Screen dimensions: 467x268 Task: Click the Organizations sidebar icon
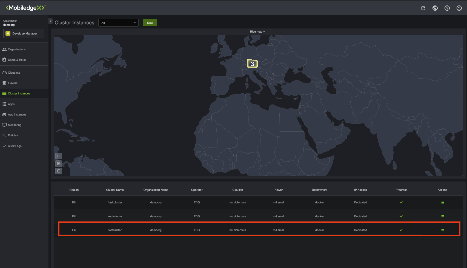click(4, 49)
